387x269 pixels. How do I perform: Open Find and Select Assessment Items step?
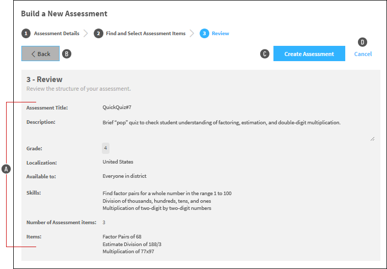[146, 33]
